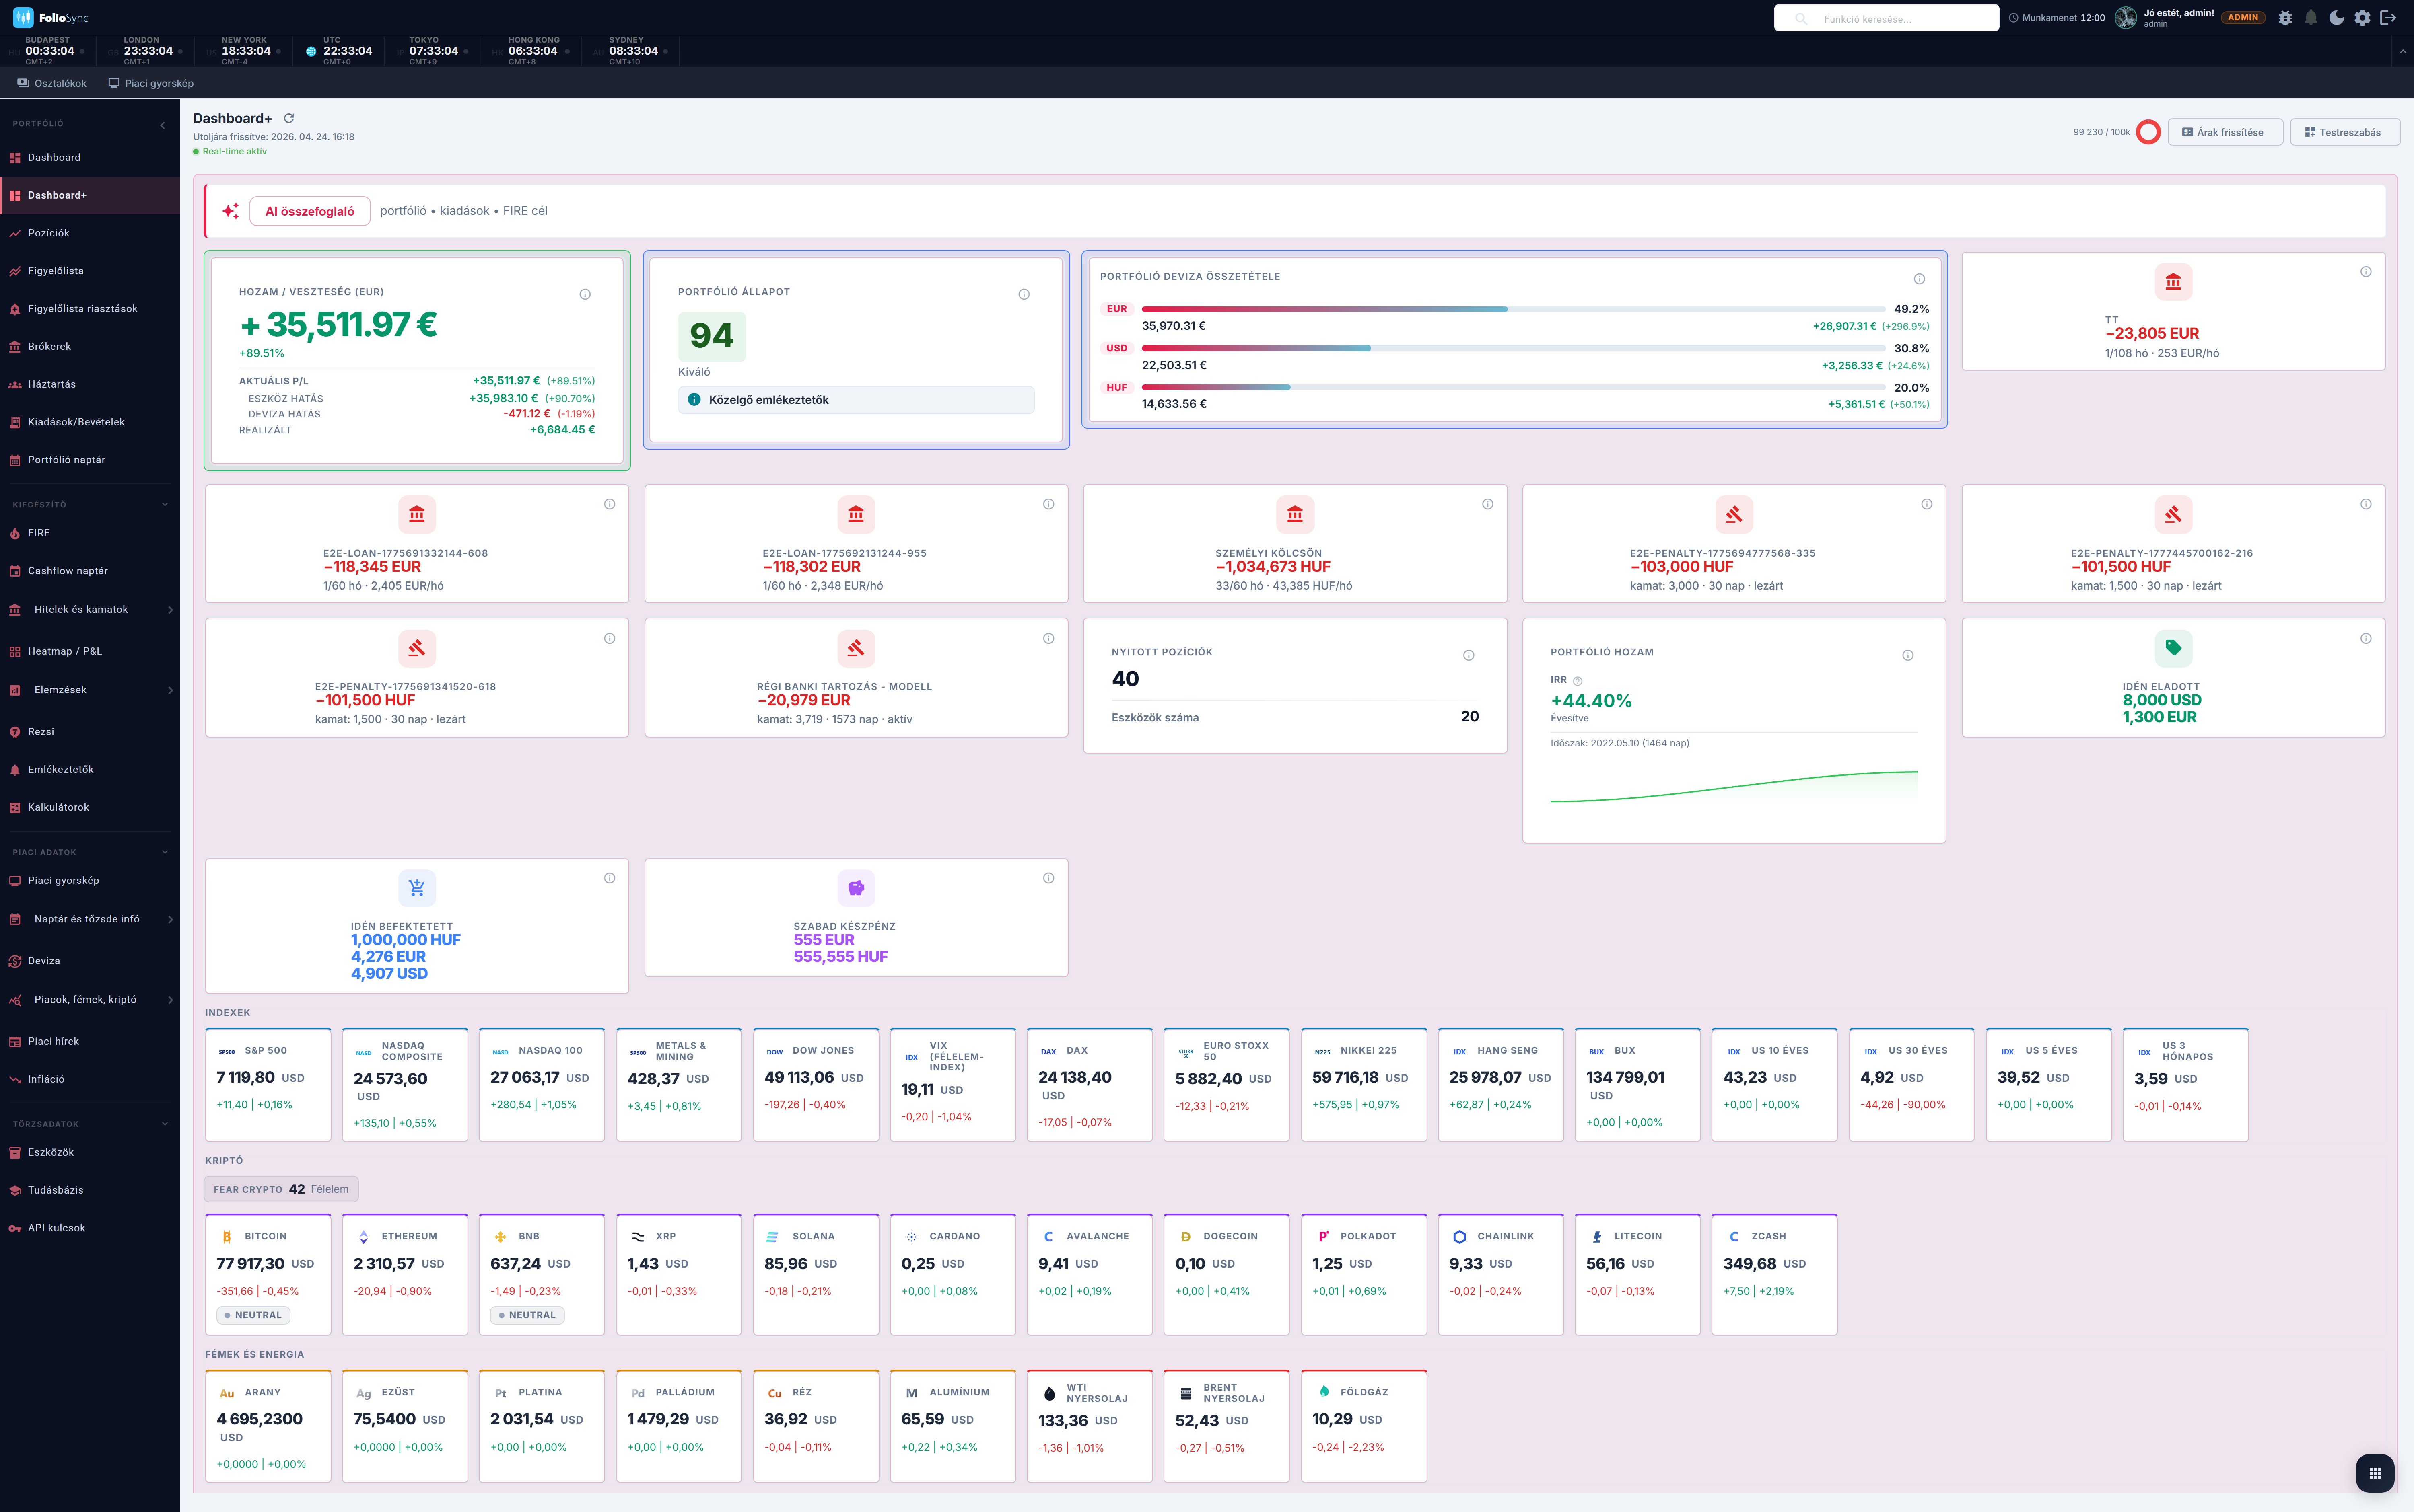
Task: Open the floating apps grid button
Action: click(x=2375, y=1472)
